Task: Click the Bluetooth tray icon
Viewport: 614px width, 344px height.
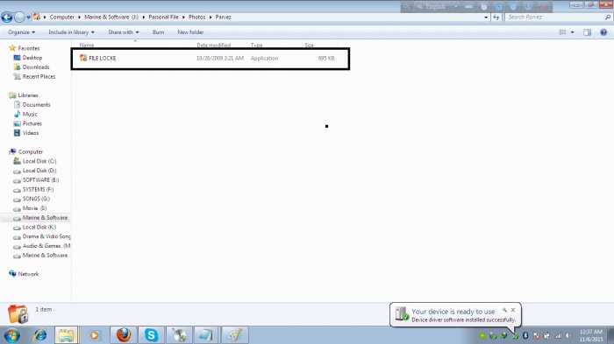Action: 525,335
